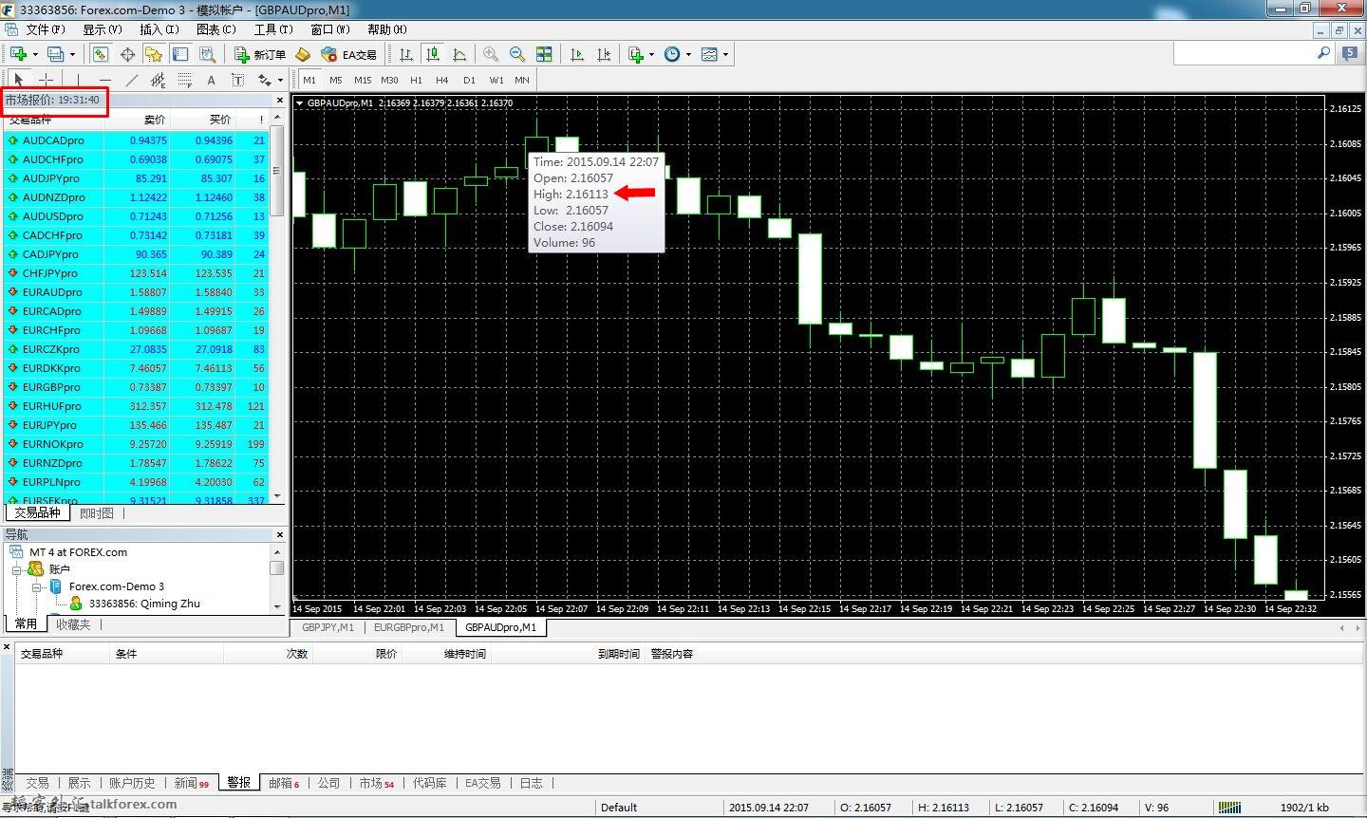This screenshot has height=818, width=1367.
Task: Expand the Profiles dropdown arrow
Action: (x=72, y=54)
